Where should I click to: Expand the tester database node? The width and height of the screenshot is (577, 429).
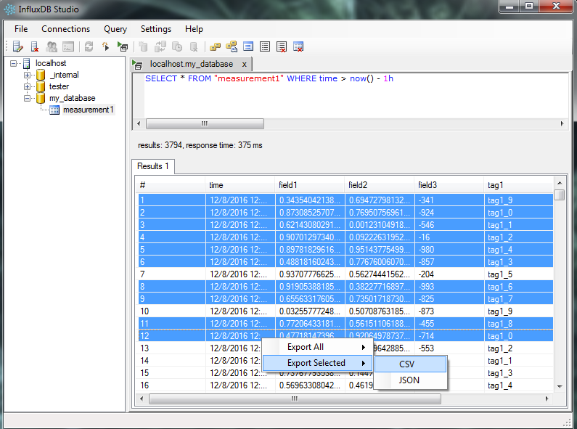28,87
